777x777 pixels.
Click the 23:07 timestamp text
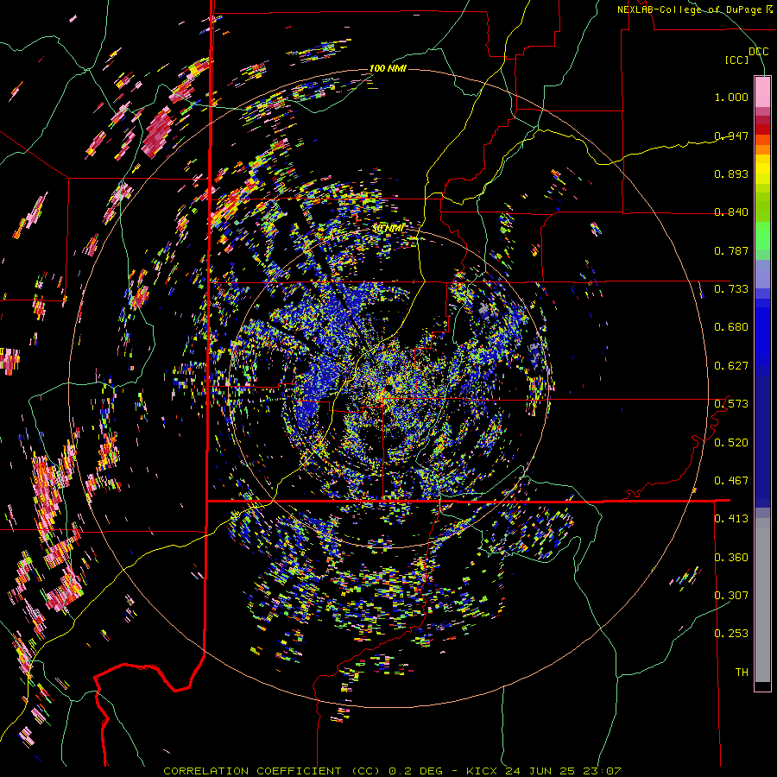(x=602, y=771)
